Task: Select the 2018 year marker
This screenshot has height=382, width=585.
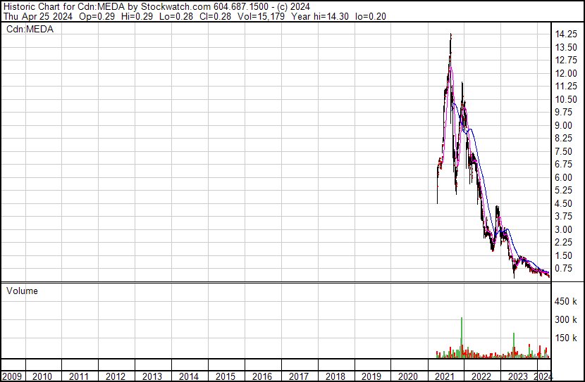Action: point(335,376)
